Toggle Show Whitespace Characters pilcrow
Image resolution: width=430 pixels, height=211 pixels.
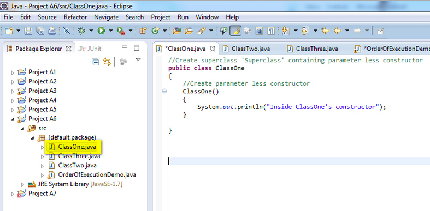click(271, 31)
